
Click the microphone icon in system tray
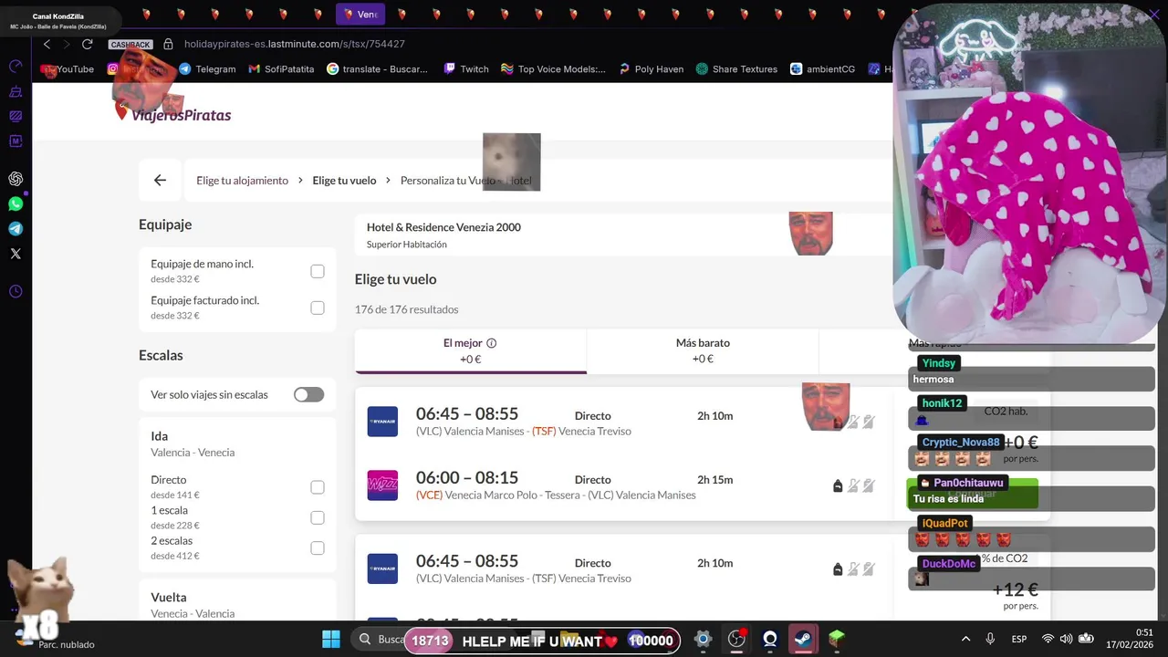[x=990, y=639]
